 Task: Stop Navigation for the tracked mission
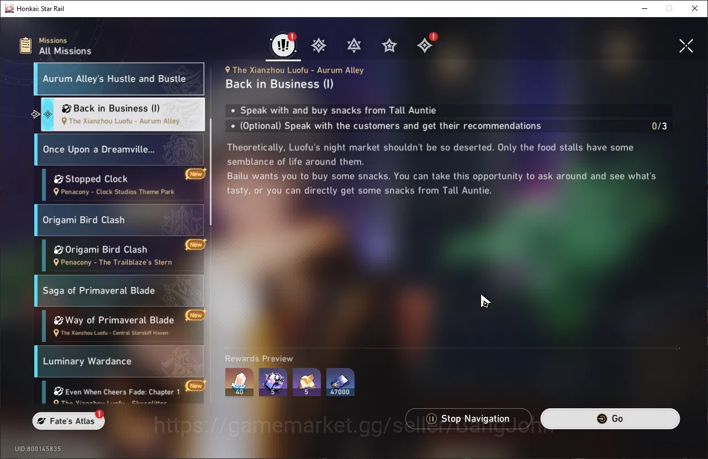pyautogui.click(x=468, y=419)
